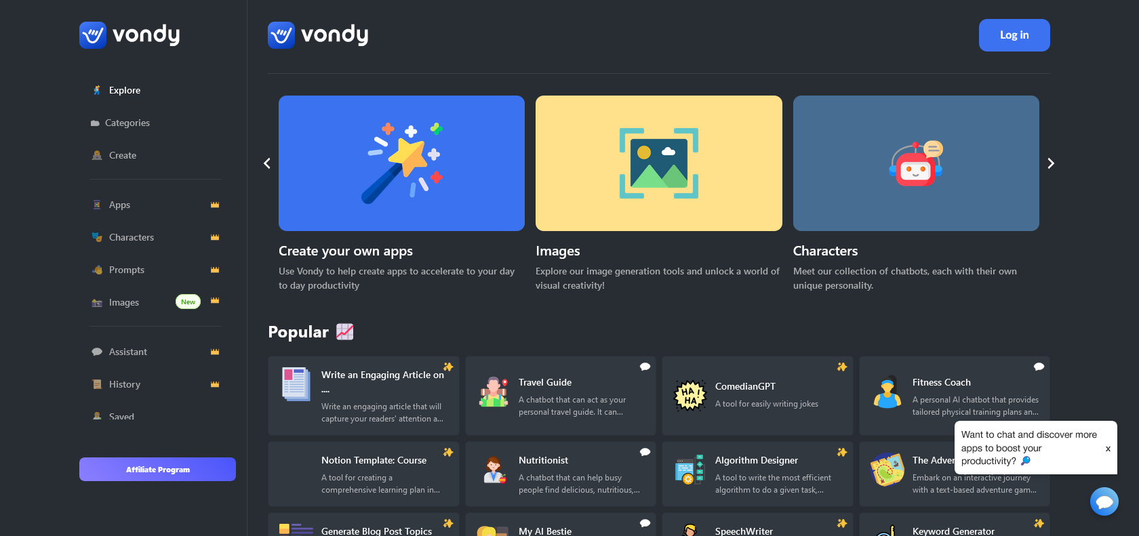Image resolution: width=1139 pixels, height=536 pixels.
Task: Open Characters in the sidebar menu
Action: point(131,237)
